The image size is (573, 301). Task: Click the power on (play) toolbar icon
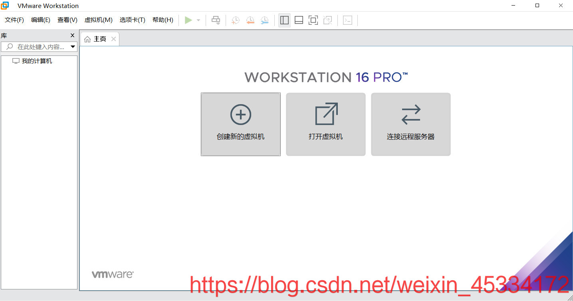188,20
